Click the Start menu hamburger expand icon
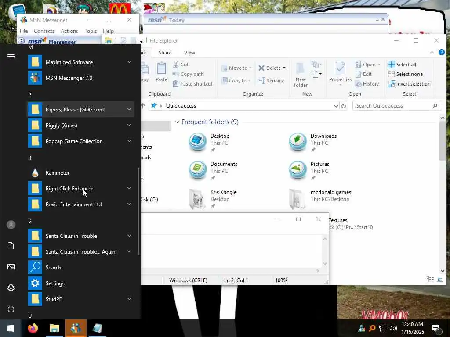 (11, 57)
